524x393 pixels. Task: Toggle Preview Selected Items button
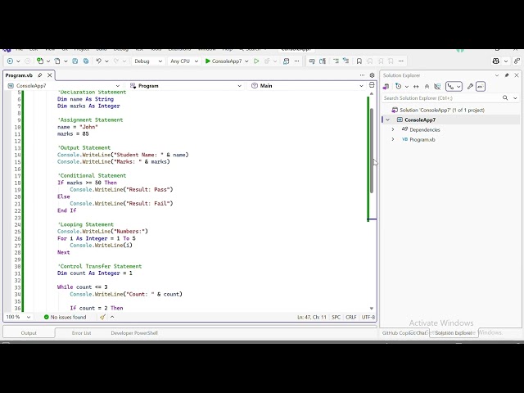[x=481, y=87]
